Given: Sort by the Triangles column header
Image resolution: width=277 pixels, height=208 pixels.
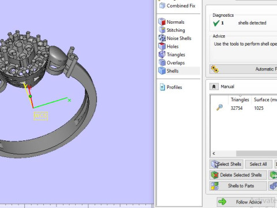Looking at the screenshot, I should pyautogui.click(x=240, y=99).
